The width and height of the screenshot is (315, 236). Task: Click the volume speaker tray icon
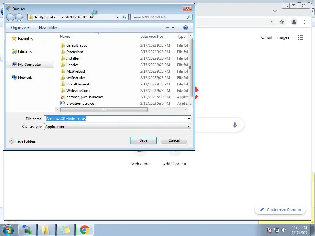284,230
